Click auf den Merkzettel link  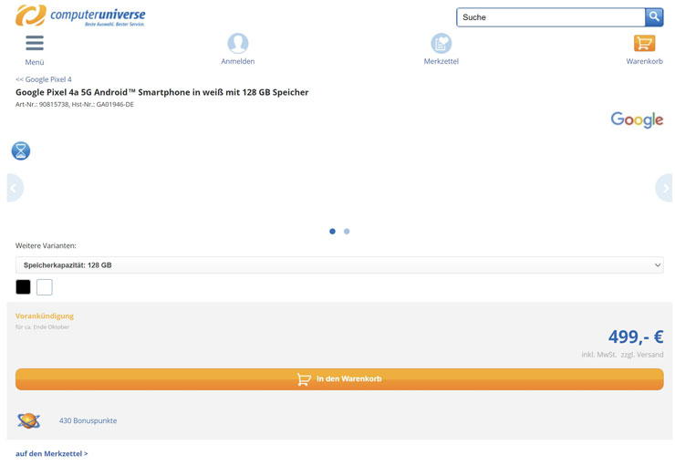[x=52, y=453]
